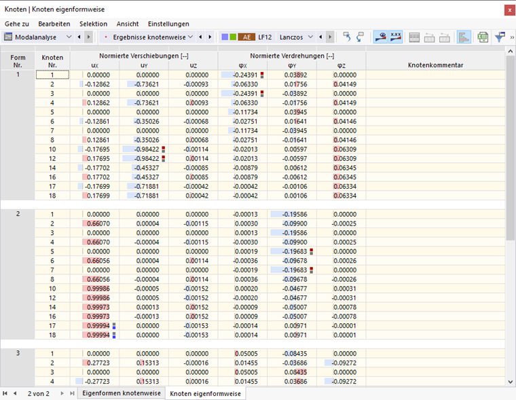This screenshot has height=400, width=516.
Task: Open the Gehe zu menu
Action: (17, 24)
